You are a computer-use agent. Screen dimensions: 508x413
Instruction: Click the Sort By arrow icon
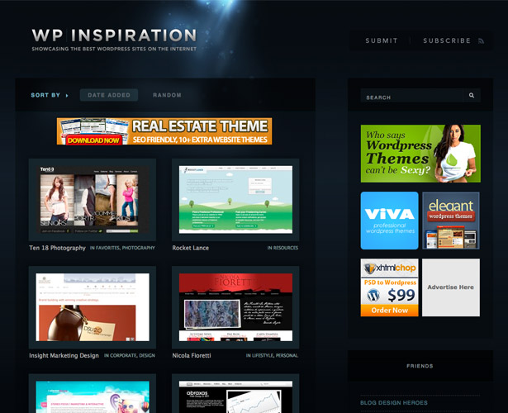point(67,96)
